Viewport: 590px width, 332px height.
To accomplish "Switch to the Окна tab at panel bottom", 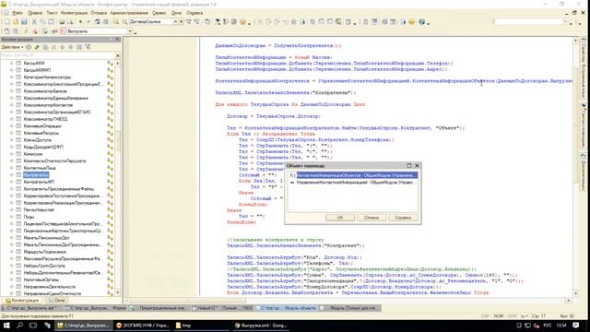I will pos(57,301).
